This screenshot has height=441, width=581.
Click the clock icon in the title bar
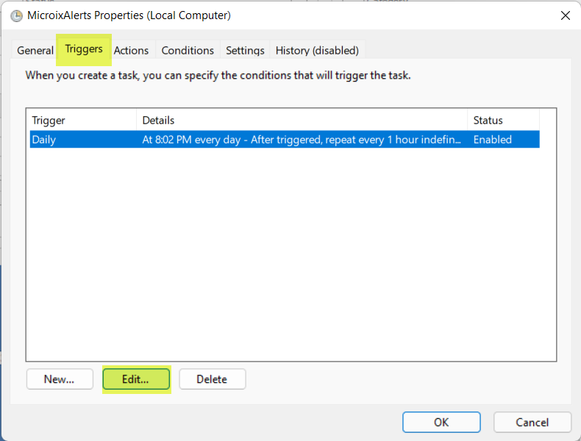[x=16, y=15]
